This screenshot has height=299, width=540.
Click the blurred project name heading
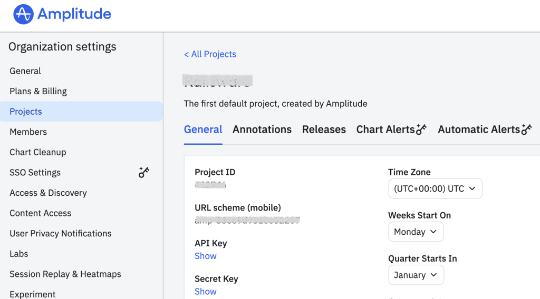pyautogui.click(x=218, y=81)
